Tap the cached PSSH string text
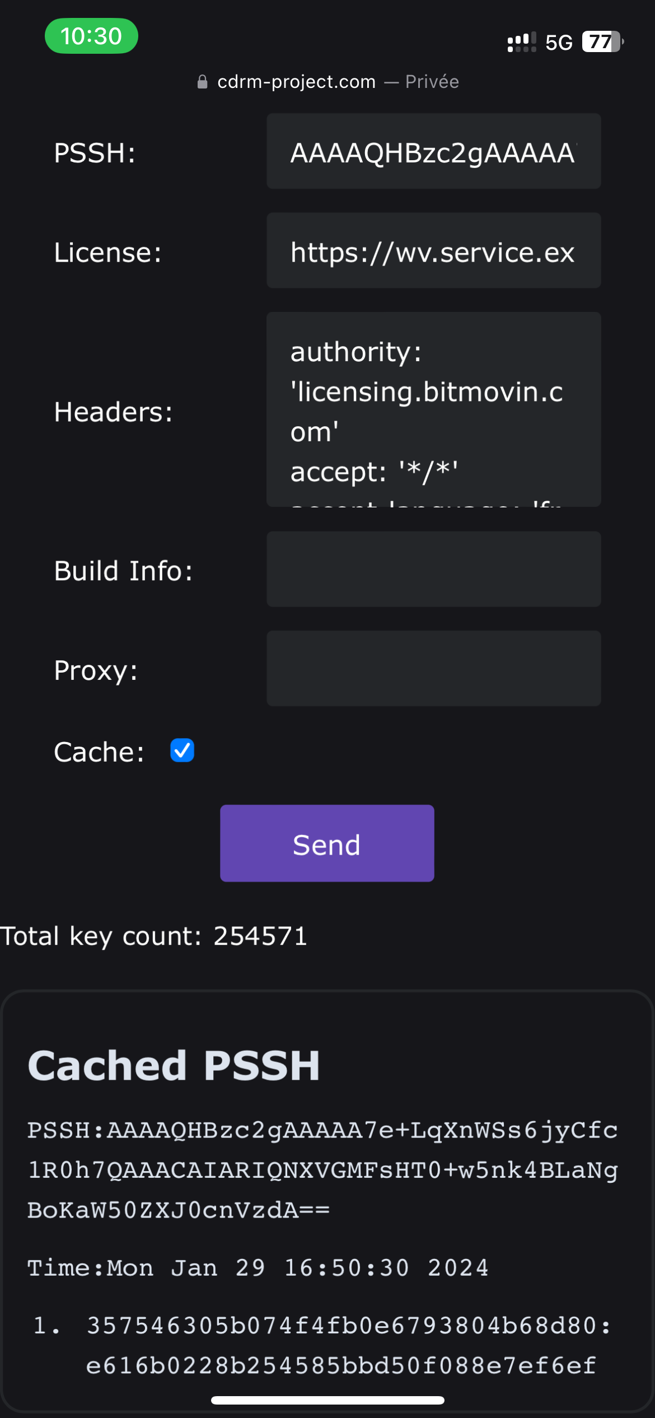This screenshot has height=1418, width=655. [322, 1170]
